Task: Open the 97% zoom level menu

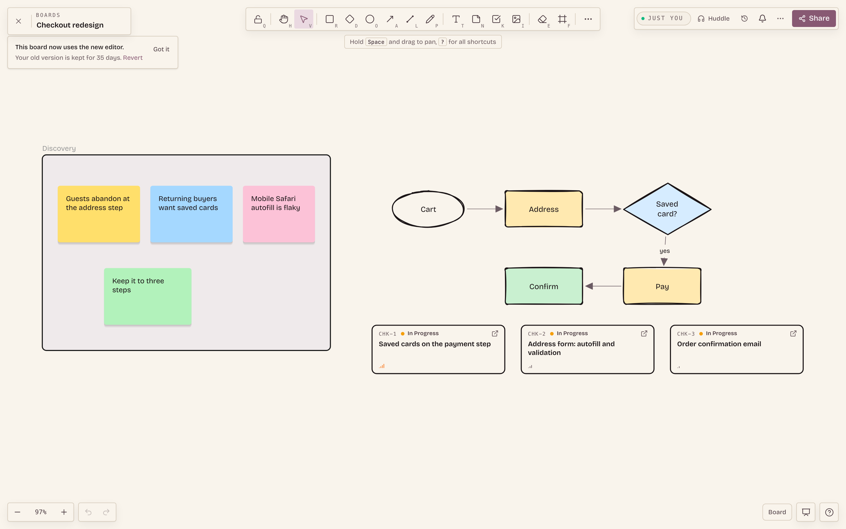Action: coord(40,512)
